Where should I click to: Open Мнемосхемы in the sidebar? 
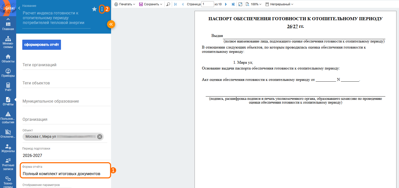[8, 42]
